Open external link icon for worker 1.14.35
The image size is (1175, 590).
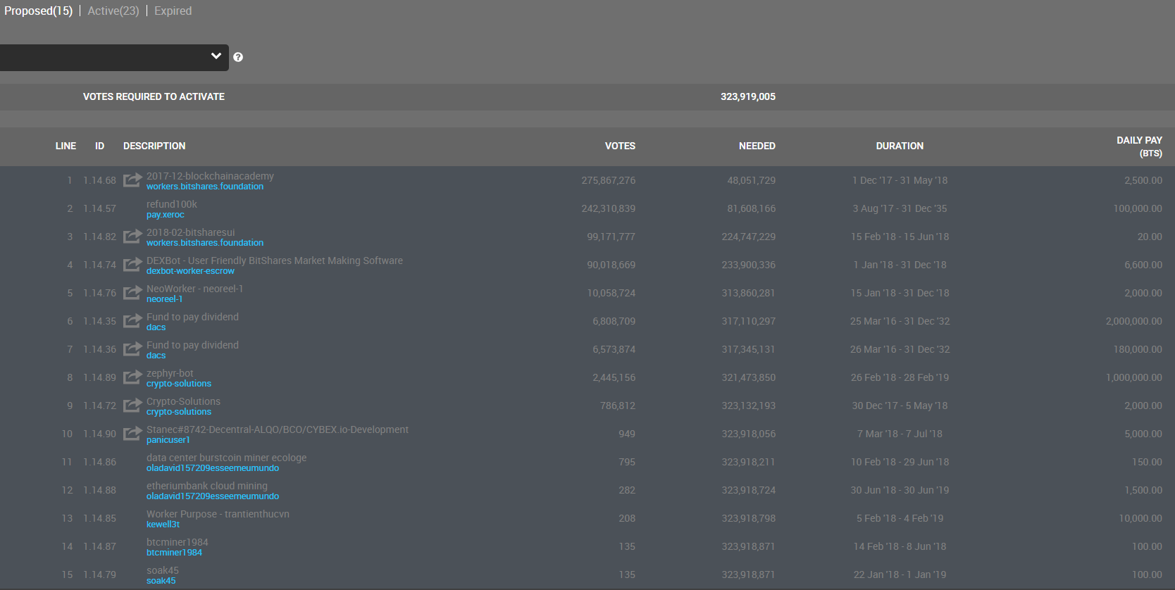point(132,321)
